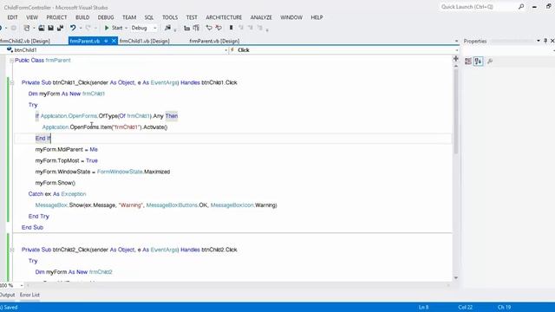Open the btnChild1 class name dropdown
The image size is (555, 312).
click(226, 50)
